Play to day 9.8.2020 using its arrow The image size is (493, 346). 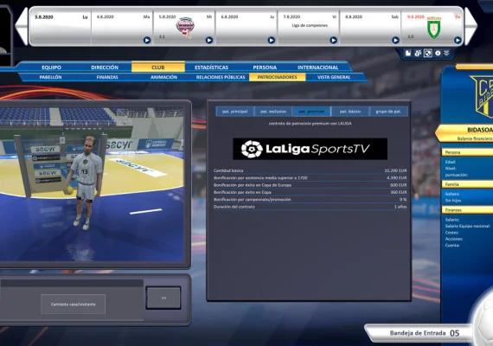458,41
